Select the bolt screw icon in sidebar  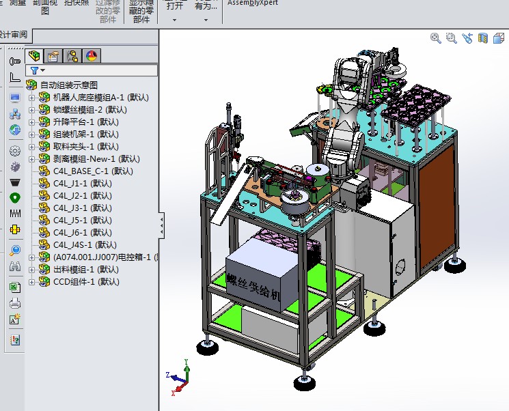[15, 61]
